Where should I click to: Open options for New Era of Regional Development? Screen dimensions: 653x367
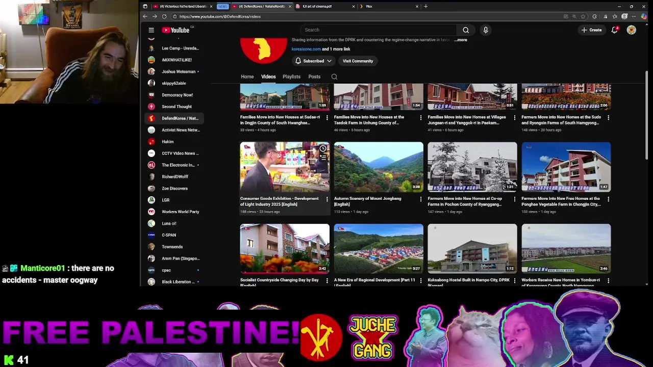coord(421,280)
